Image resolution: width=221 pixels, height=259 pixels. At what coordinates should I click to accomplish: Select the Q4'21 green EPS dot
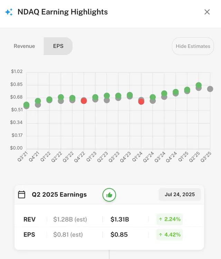pos(38,101)
